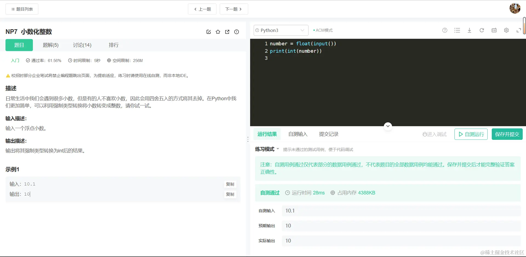Reset the code with the refresh icon

tap(482, 30)
